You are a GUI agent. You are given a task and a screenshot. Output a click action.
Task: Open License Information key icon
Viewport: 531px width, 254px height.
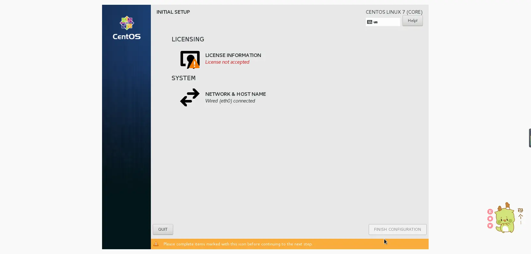190,60
